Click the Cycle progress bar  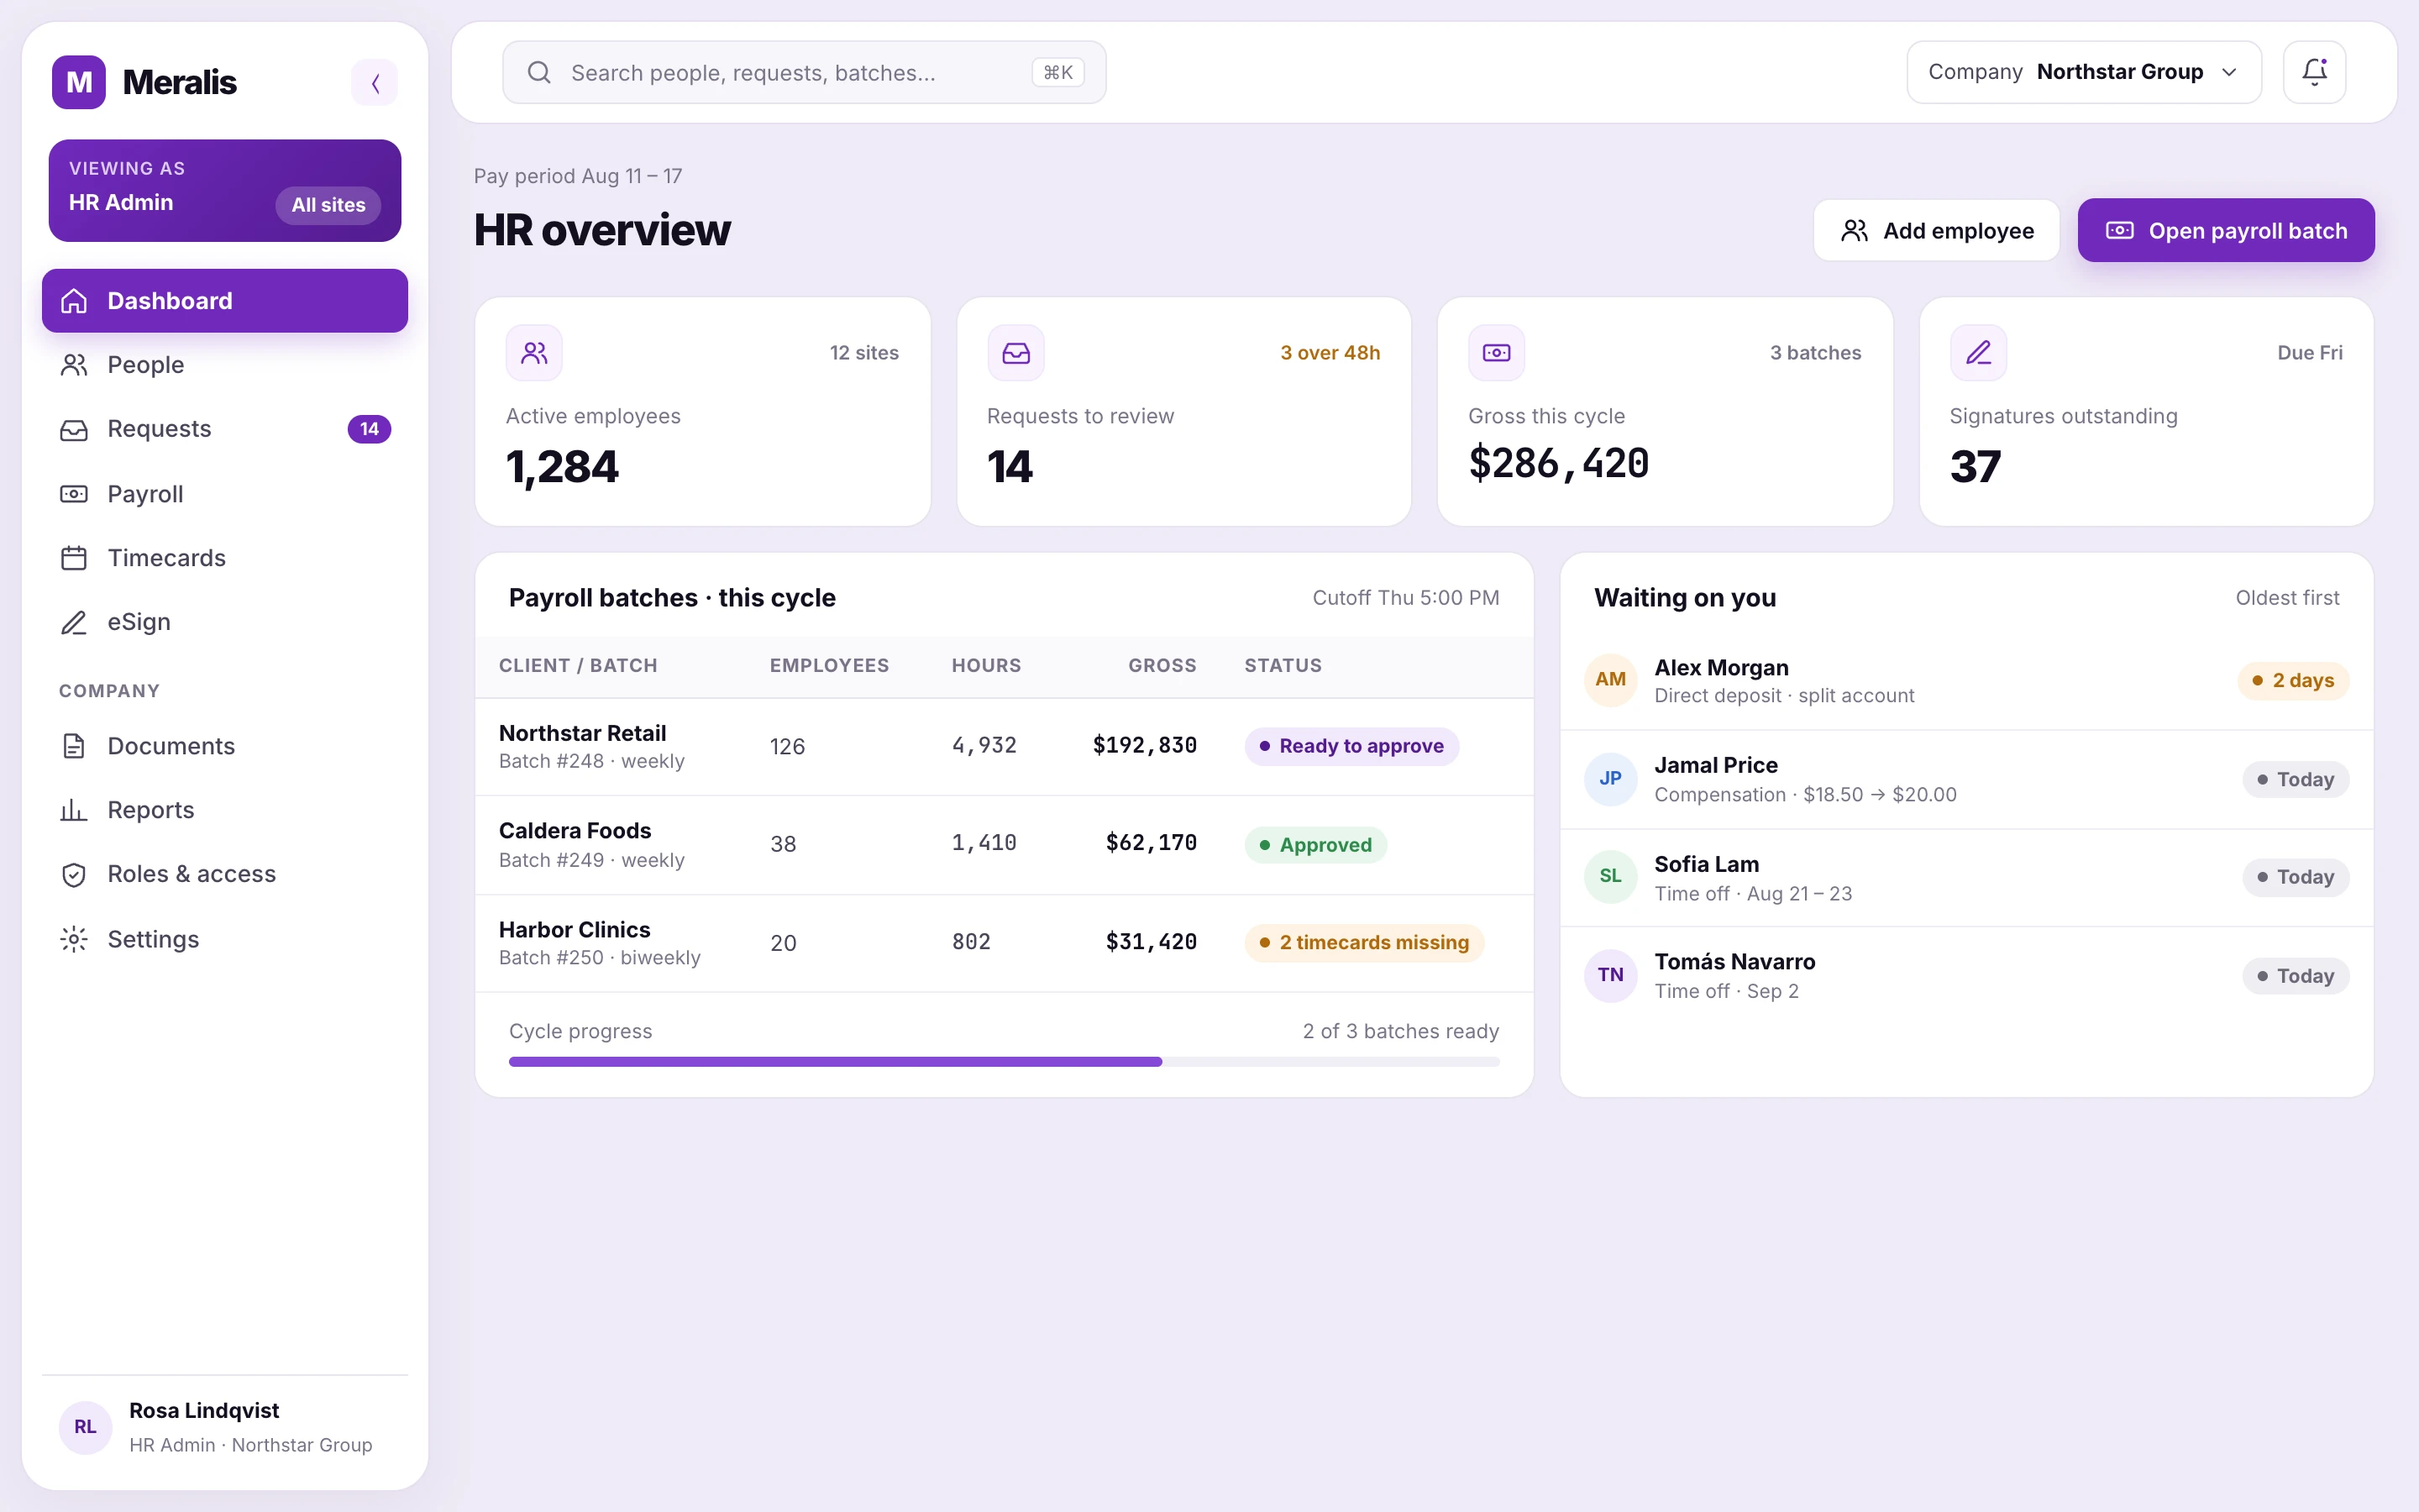pos(1004,1062)
